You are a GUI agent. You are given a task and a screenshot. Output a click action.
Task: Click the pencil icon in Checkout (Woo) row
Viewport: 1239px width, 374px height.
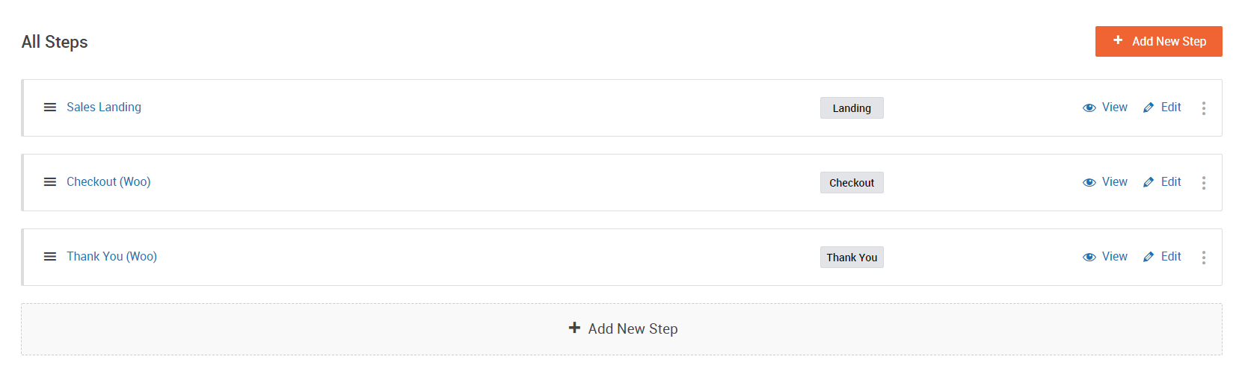tap(1149, 182)
